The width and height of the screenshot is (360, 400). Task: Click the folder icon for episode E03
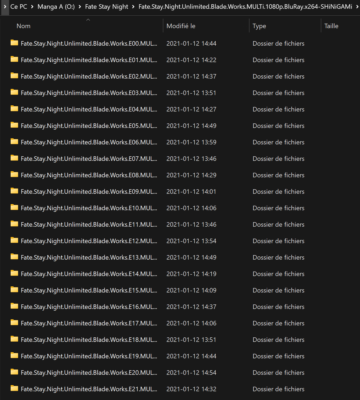pyautogui.click(x=14, y=92)
